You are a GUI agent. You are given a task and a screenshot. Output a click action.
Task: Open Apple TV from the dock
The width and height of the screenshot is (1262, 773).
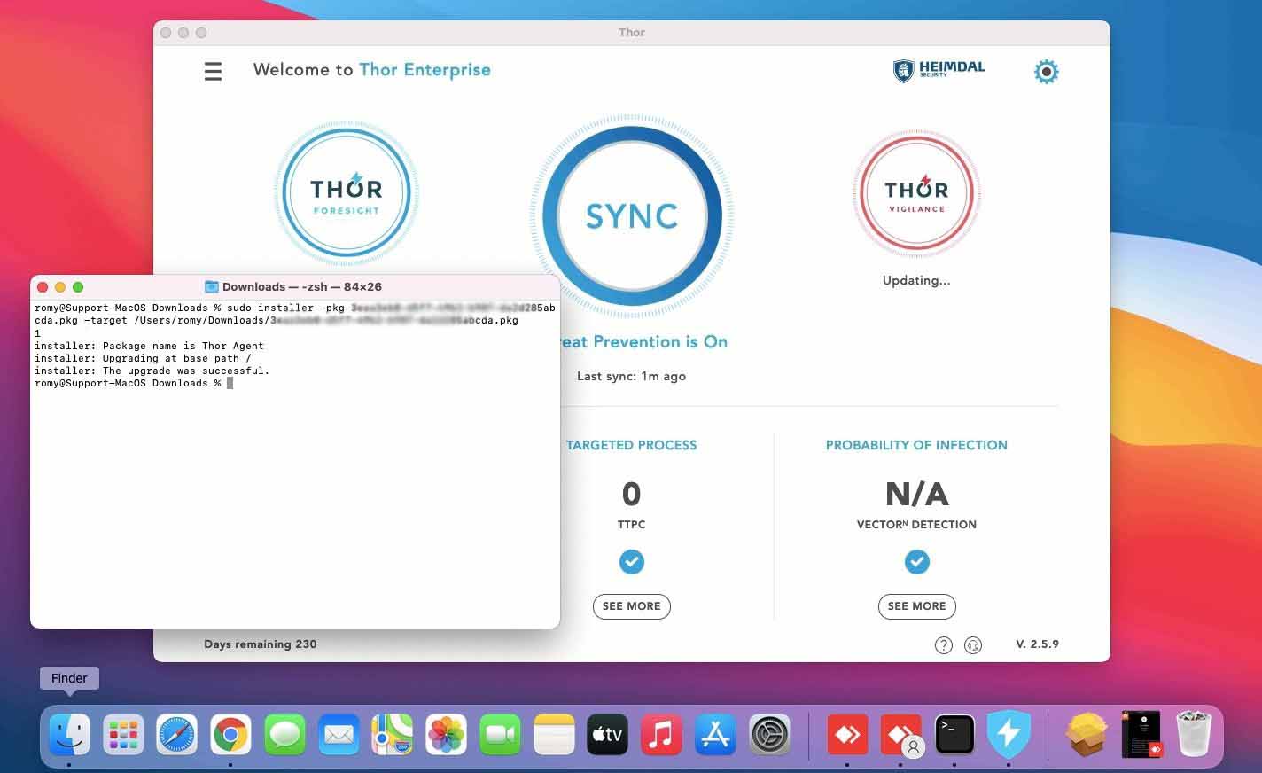click(x=608, y=735)
